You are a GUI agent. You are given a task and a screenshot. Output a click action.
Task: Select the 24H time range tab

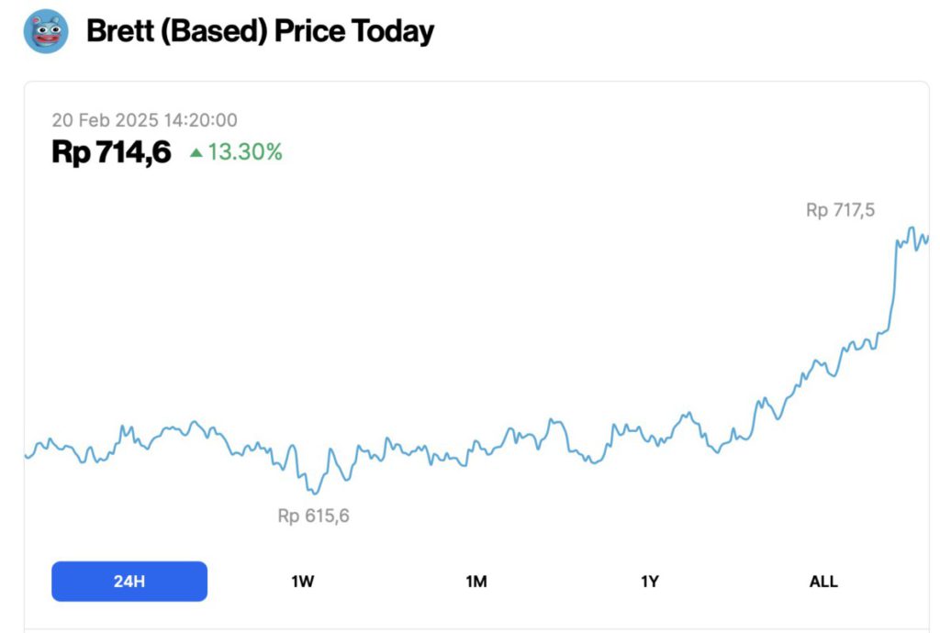[129, 582]
